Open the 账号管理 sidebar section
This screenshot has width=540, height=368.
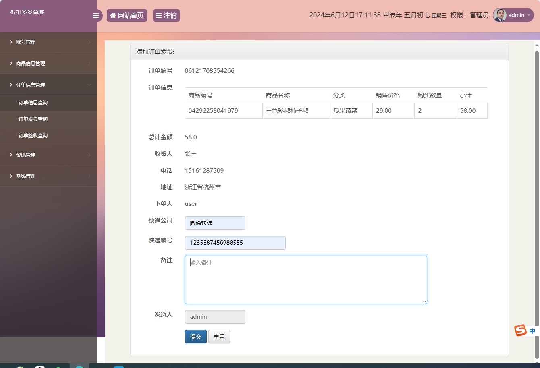tap(26, 42)
